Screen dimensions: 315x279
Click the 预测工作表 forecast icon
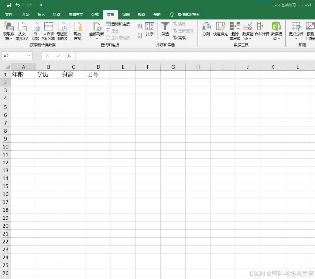pyautogui.click(x=310, y=31)
